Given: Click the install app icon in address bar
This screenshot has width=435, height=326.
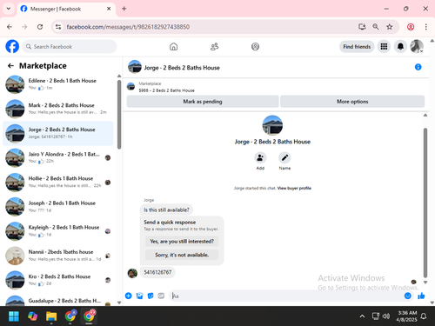Looking at the screenshot, I should [362, 27].
